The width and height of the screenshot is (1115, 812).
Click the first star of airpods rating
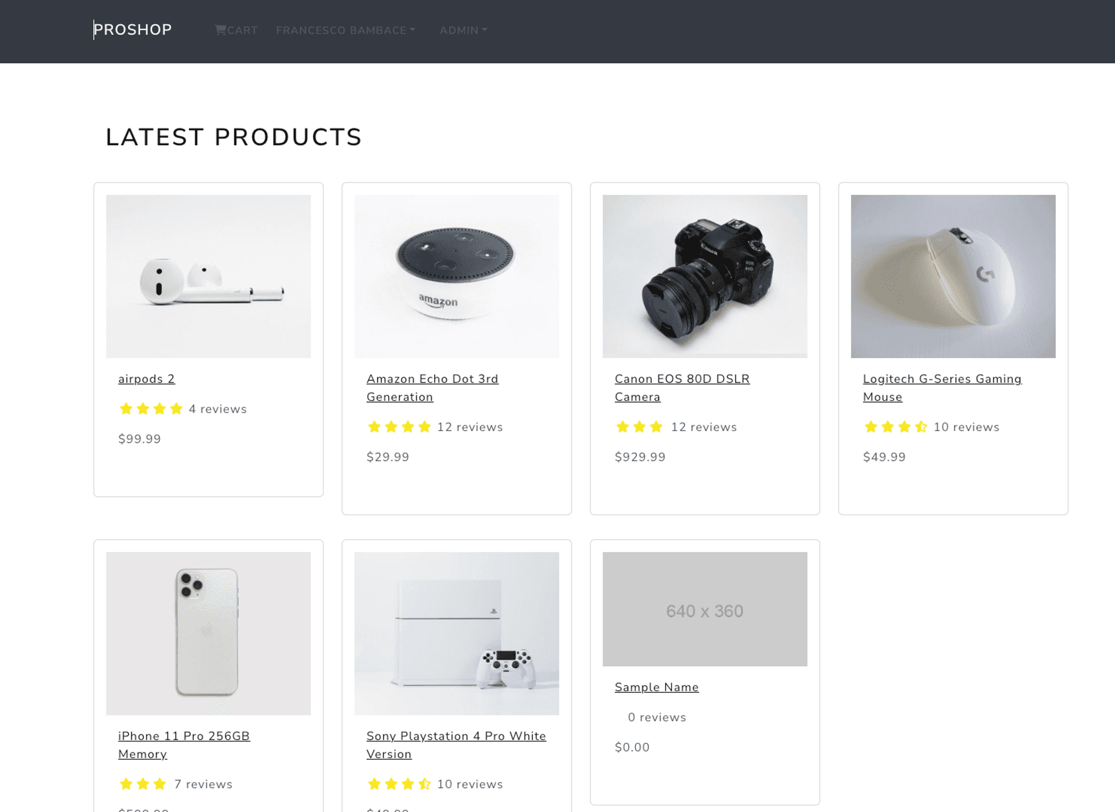pos(126,408)
